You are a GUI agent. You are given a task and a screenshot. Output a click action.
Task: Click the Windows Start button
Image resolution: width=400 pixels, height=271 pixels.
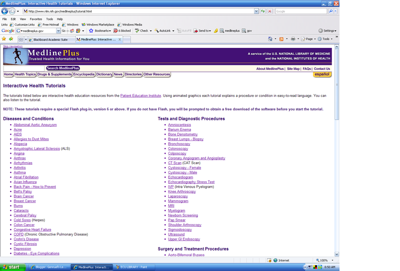12,267
